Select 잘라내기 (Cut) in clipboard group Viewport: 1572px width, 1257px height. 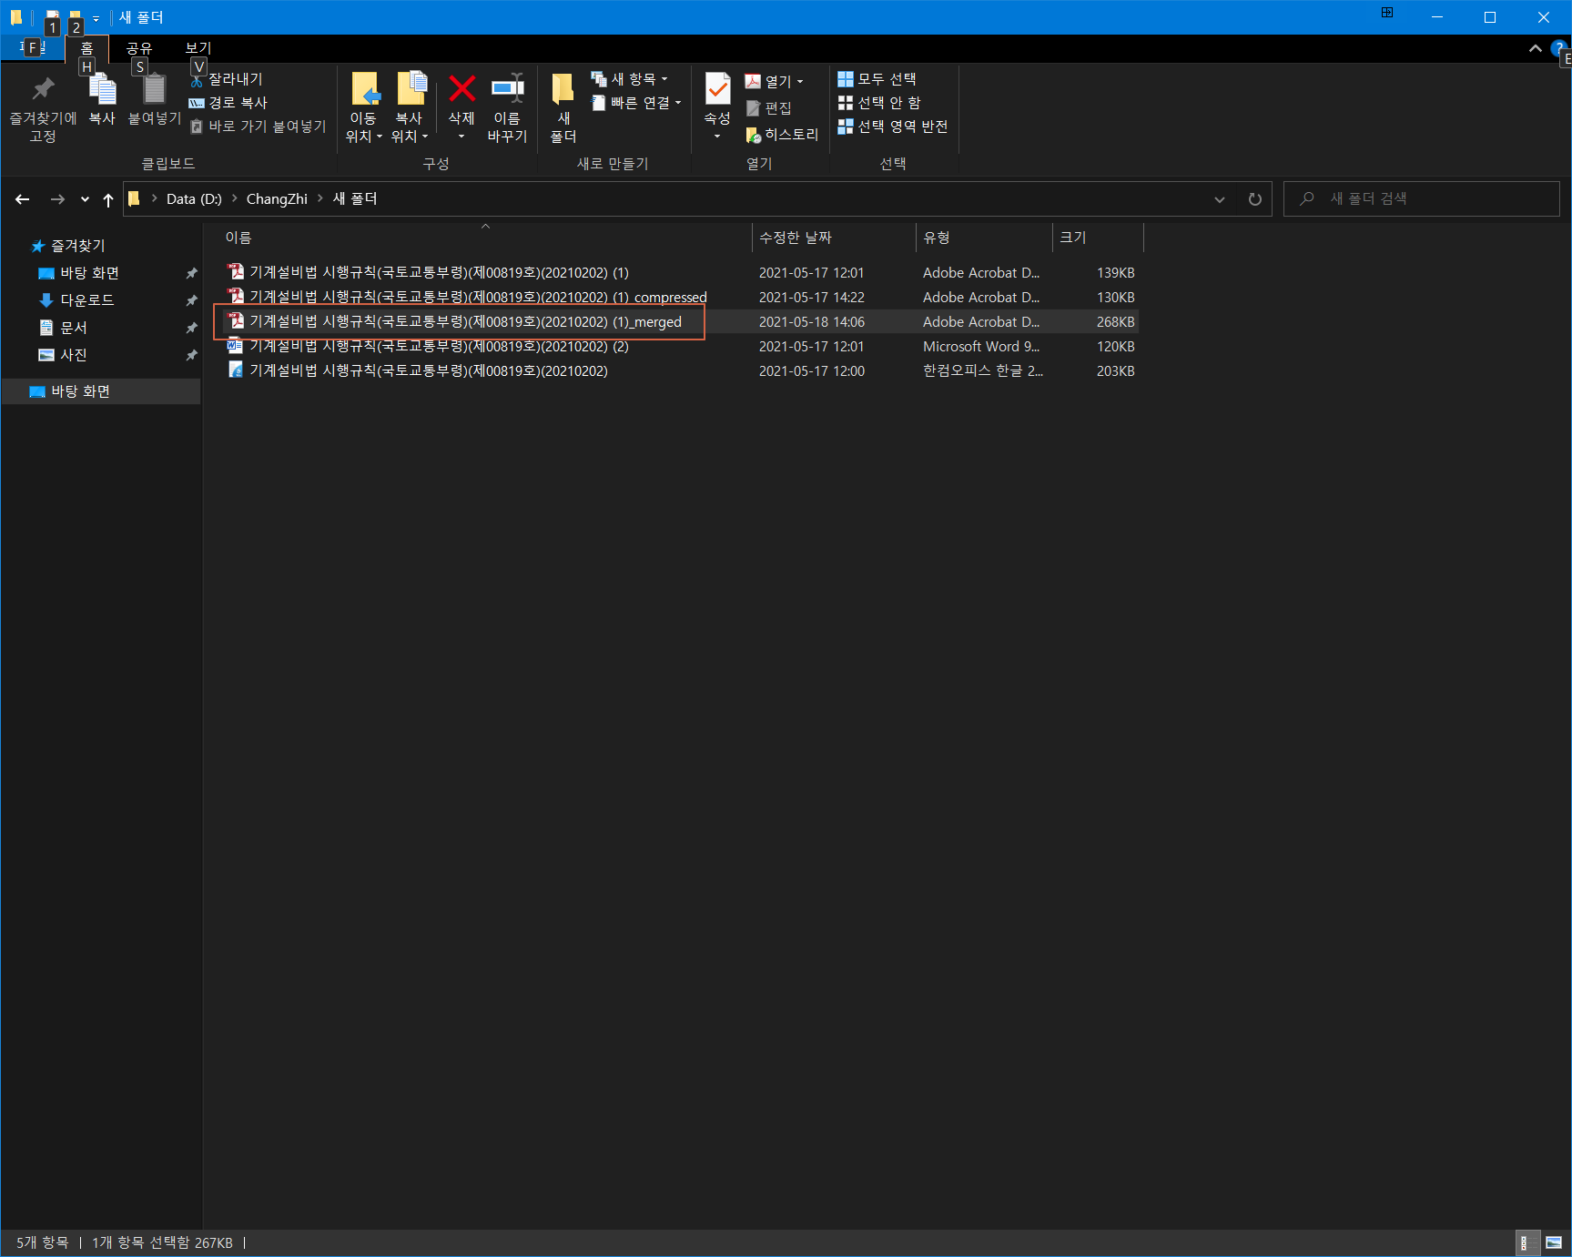tap(227, 79)
